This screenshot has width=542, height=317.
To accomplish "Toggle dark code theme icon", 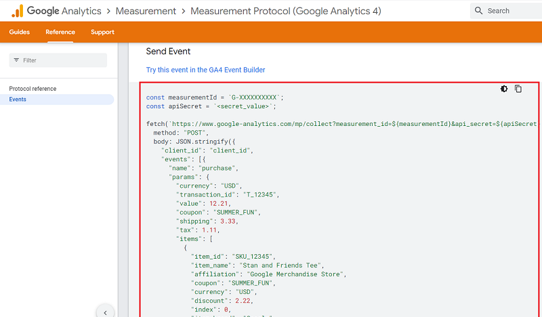I will 504,89.
